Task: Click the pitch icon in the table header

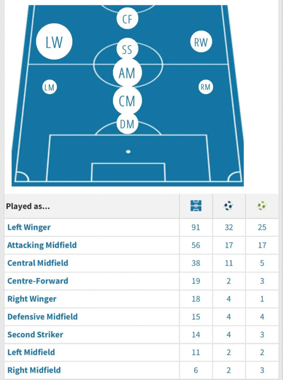Action: tap(196, 206)
